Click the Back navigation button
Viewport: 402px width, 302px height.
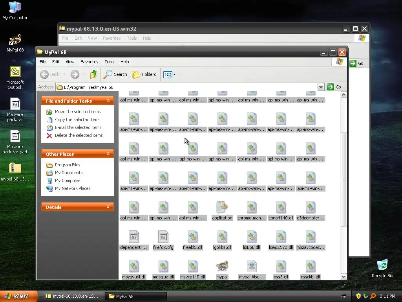click(x=49, y=74)
